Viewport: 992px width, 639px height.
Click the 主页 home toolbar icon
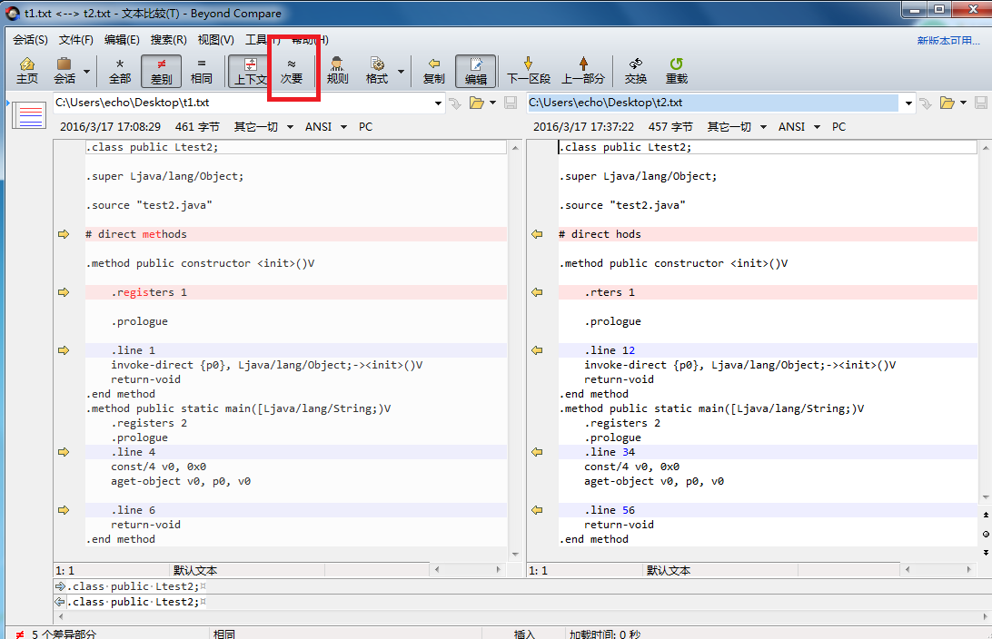pos(27,71)
